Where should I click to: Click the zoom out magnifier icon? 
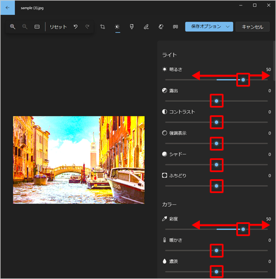[25, 26]
